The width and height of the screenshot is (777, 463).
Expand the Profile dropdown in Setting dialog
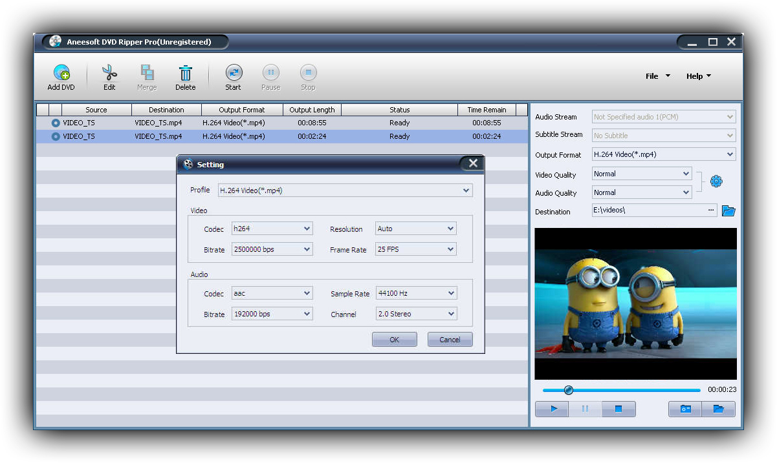click(x=466, y=190)
